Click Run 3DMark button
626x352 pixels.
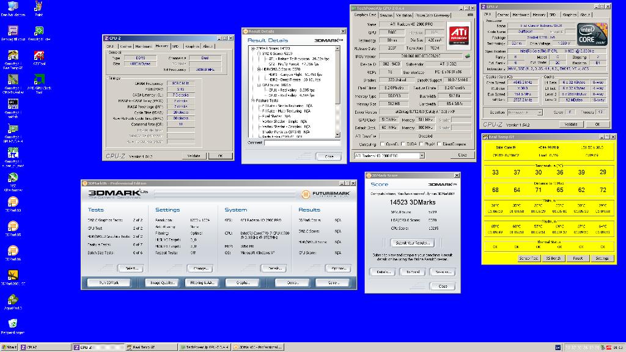109,282
